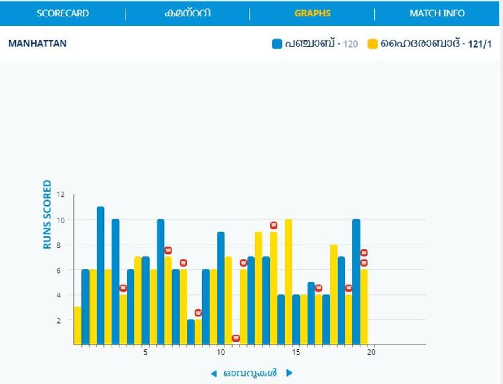
Task: Open the MATCH INFO tab
Action: pos(437,13)
